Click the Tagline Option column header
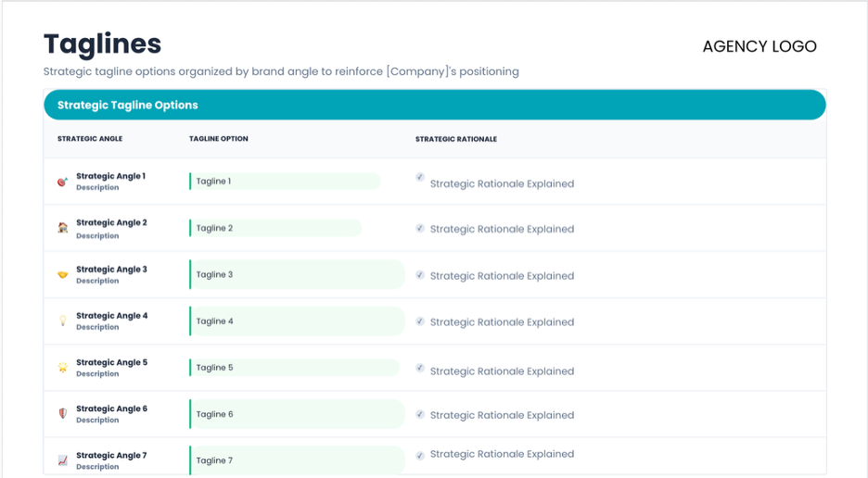Image resolution: width=868 pixels, height=478 pixels. pos(219,139)
